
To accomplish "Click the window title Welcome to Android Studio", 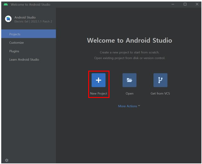I will (31, 5).
